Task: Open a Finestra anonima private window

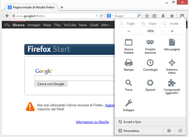Action: tap(150, 42)
